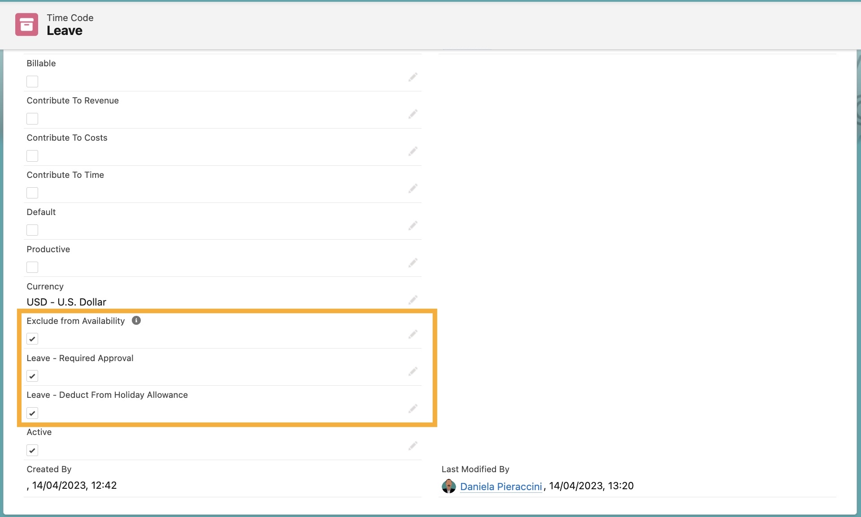The height and width of the screenshot is (517, 861).
Task: Edit the Default field pencil icon
Action: tap(413, 225)
